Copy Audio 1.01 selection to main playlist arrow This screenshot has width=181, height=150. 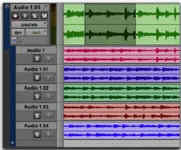48,77
